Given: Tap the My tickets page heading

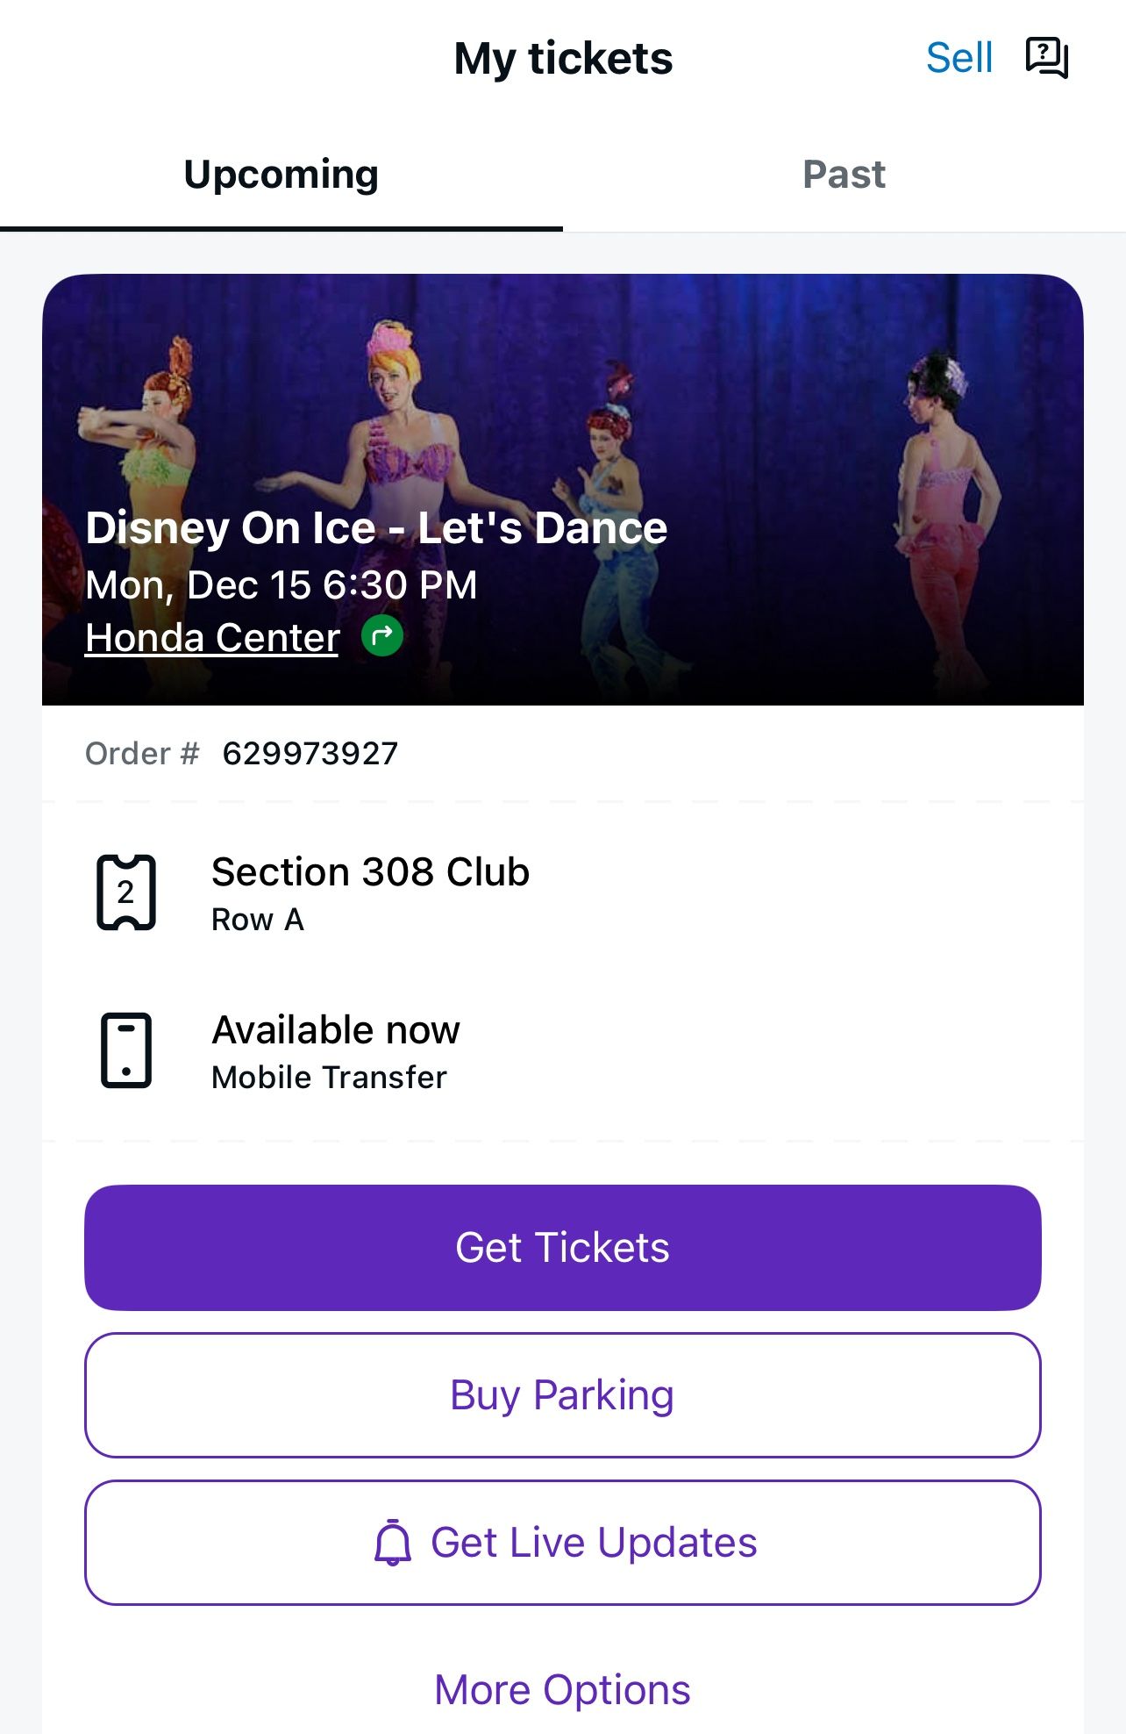Looking at the screenshot, I should 563,59.
